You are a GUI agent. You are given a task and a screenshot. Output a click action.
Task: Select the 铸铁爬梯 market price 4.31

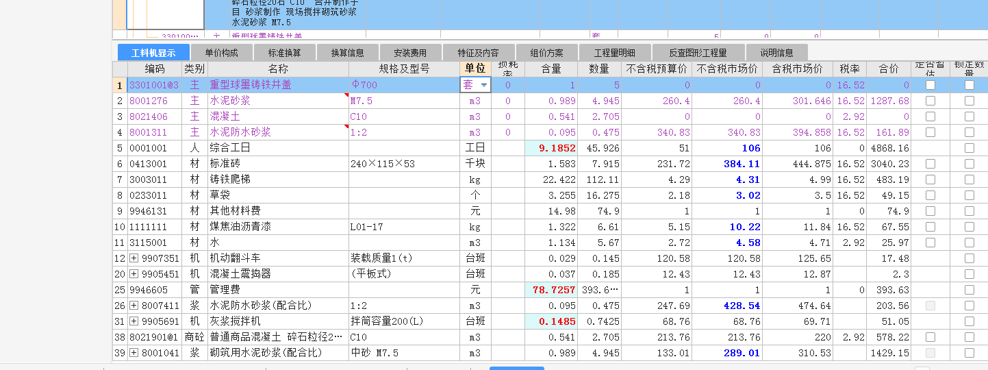coord(727,180)
